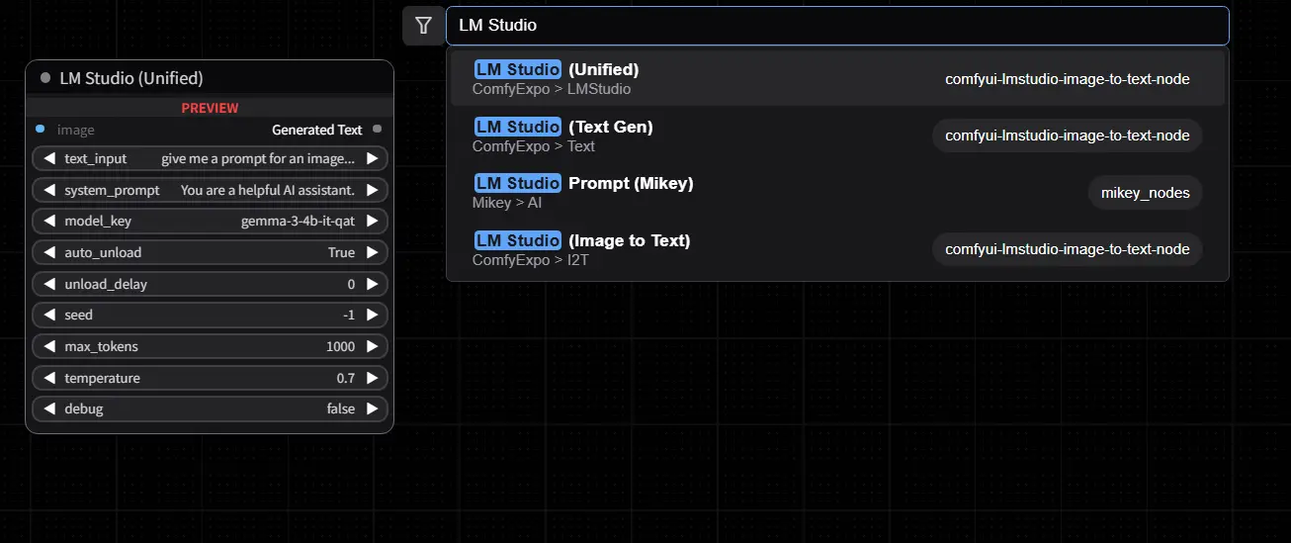Select next model with model_key right arrow
Screen dimensions: 1291x543
click(x=372, y=222)
